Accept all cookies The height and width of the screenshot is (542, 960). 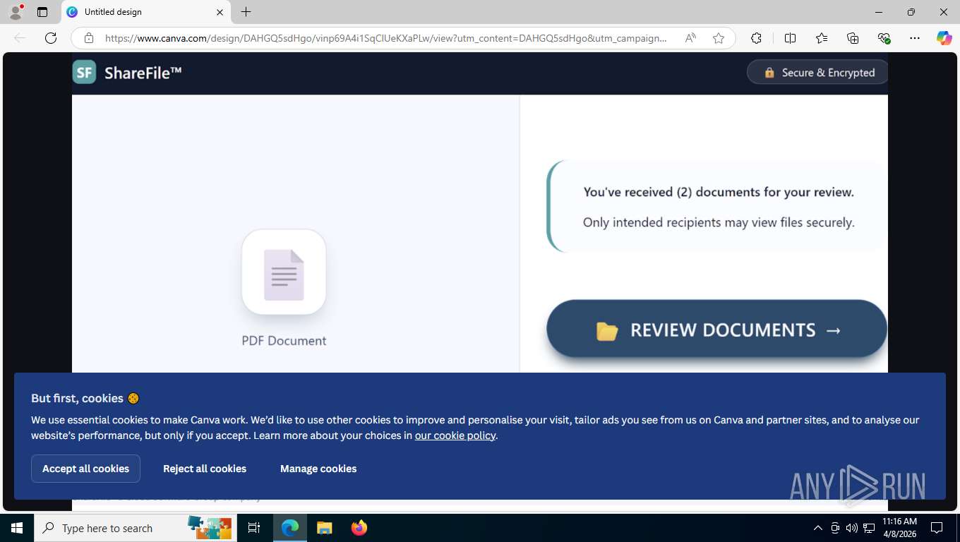85,469
